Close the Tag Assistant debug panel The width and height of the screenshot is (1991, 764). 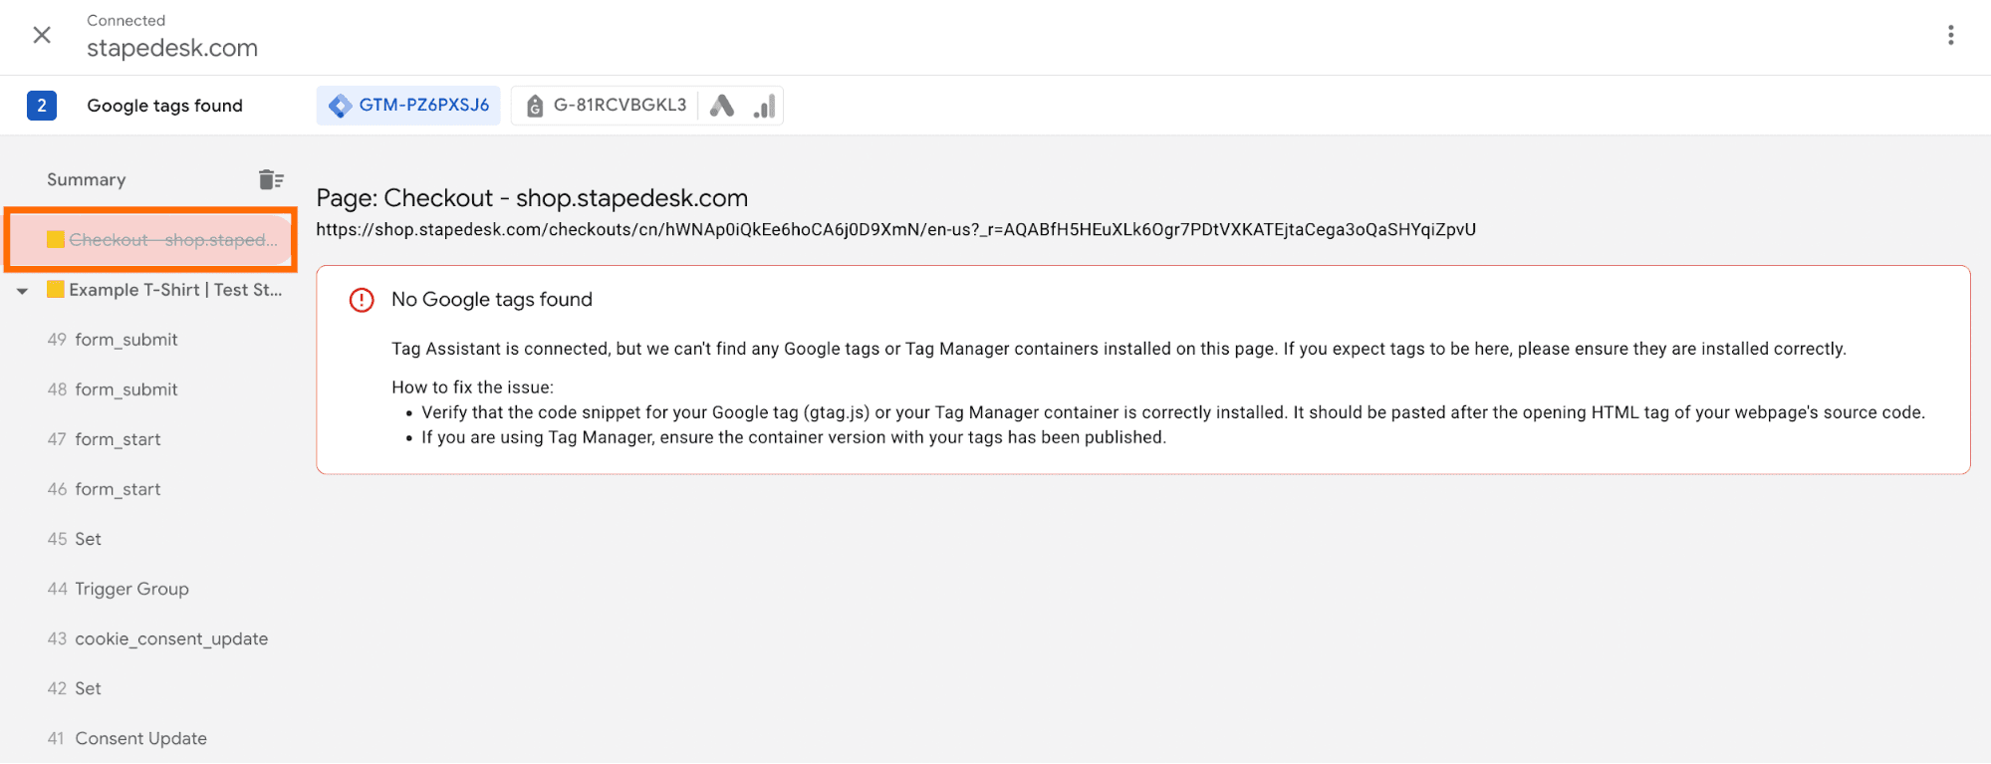(42, 35)
